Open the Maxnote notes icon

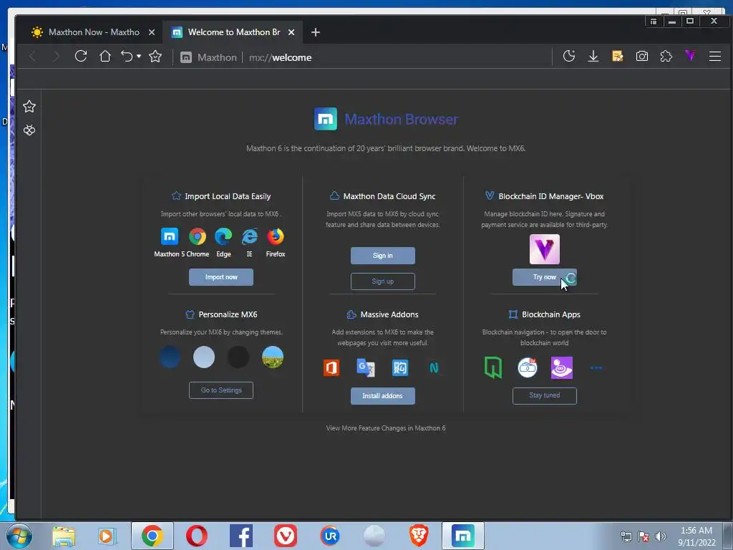618,57
